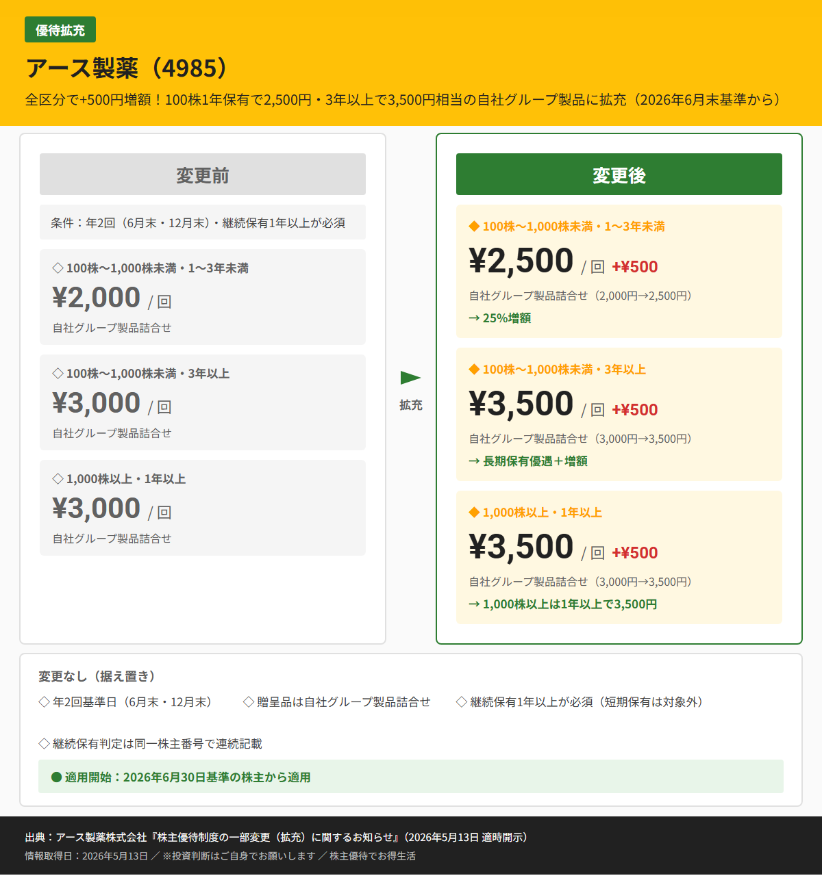
Task: Click the 情報取得日：2026年5月13日 footer line
Action: point(221,856)
